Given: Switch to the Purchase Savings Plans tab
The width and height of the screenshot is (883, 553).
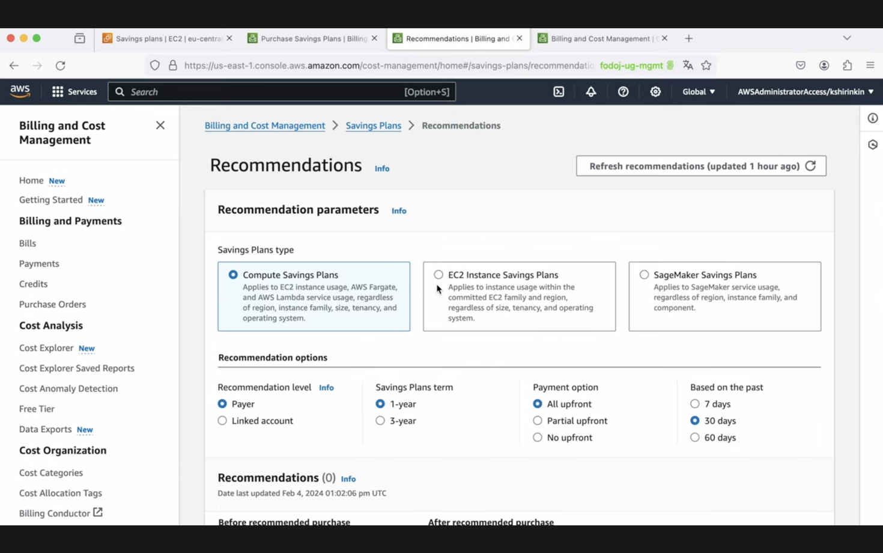Looking at the screenshot, I should tap(312, 38).
